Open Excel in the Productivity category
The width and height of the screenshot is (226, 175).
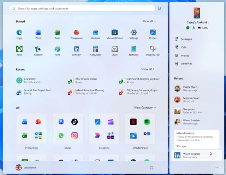point(24,135)
